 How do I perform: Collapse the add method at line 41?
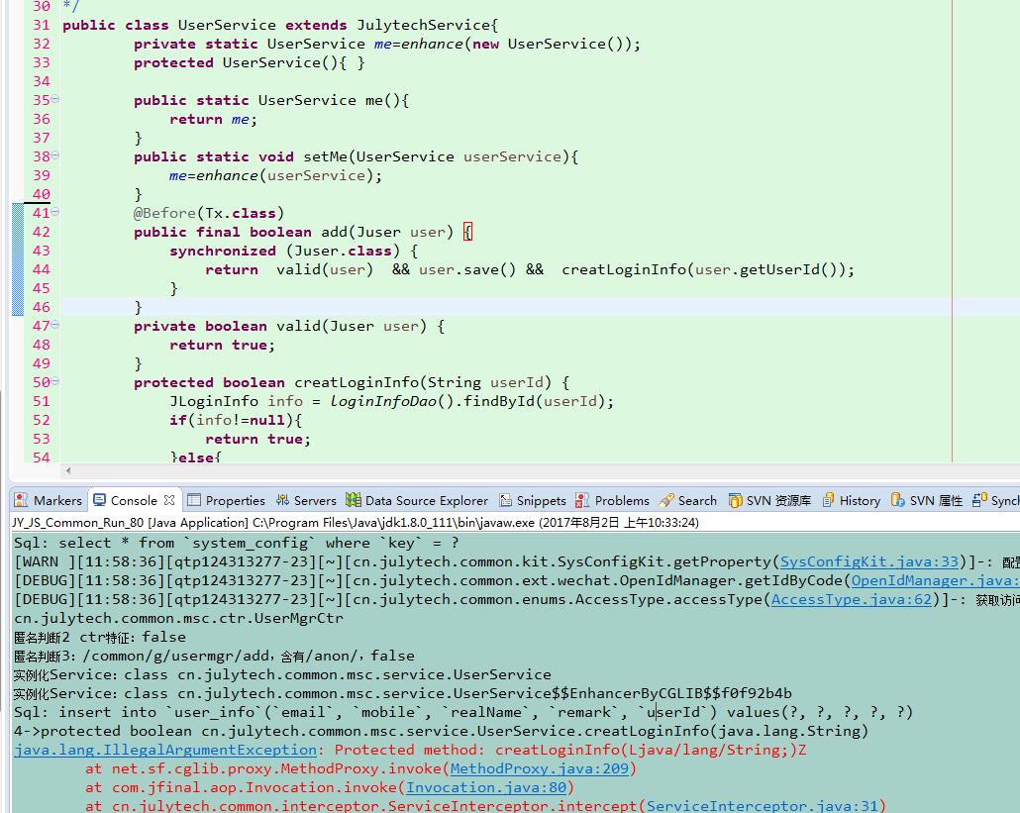[x=55, y=212]
